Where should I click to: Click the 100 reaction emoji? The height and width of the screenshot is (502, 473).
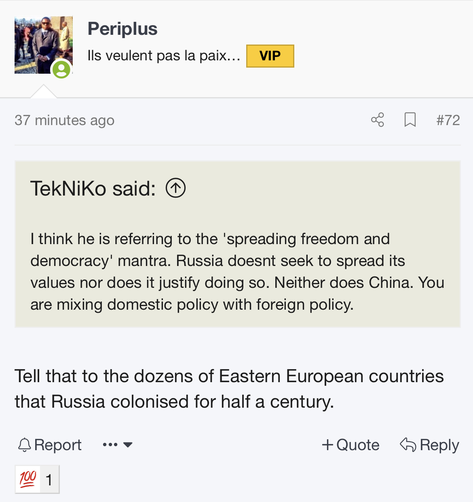(28, 479)
